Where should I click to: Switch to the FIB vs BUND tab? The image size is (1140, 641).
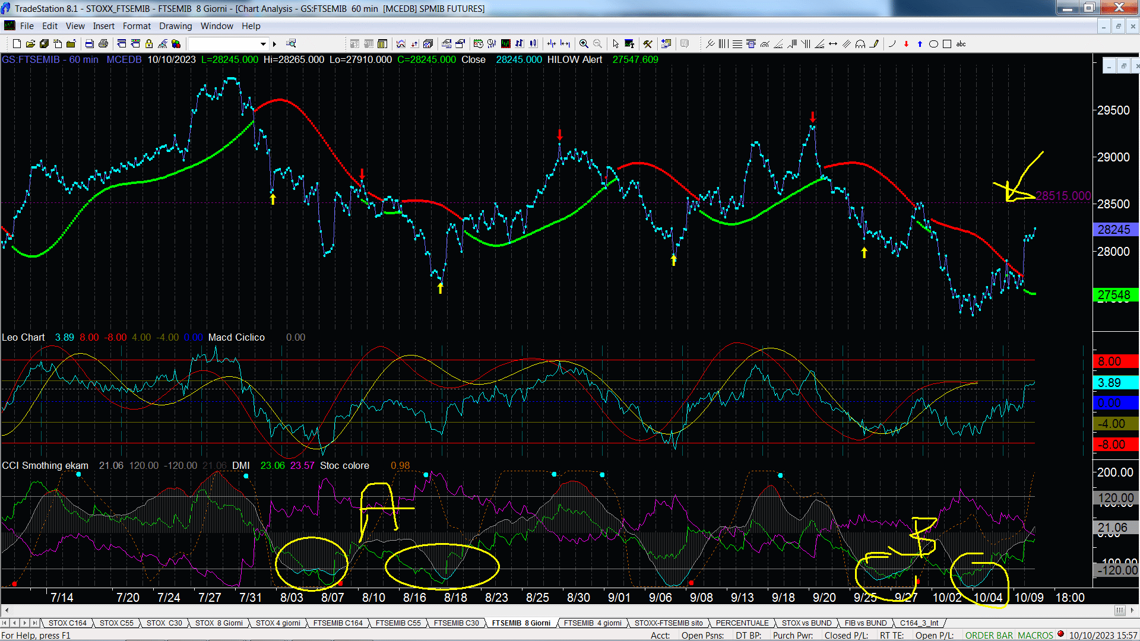pos(866,623)
